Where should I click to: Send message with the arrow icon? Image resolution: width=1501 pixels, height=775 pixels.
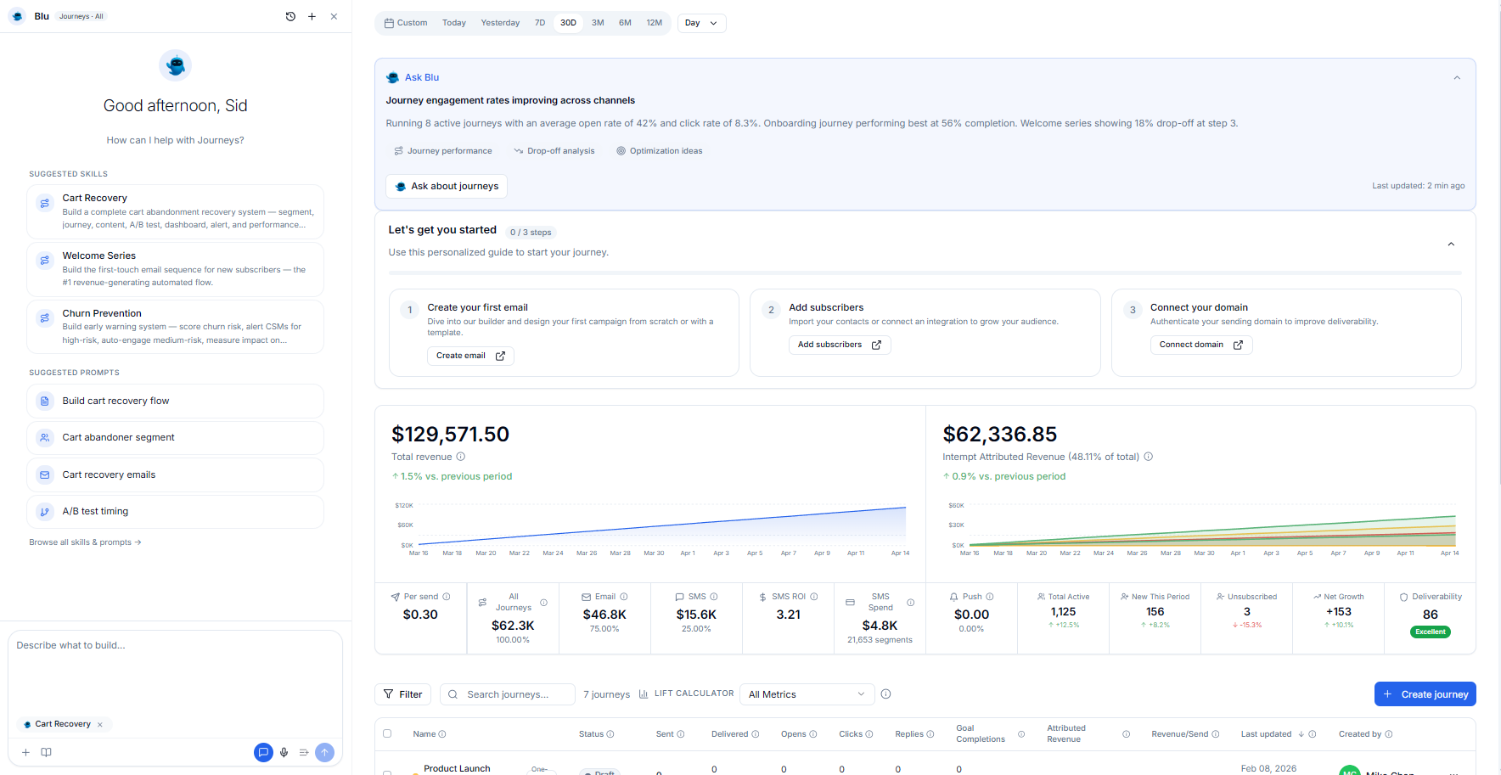[324, 752]
